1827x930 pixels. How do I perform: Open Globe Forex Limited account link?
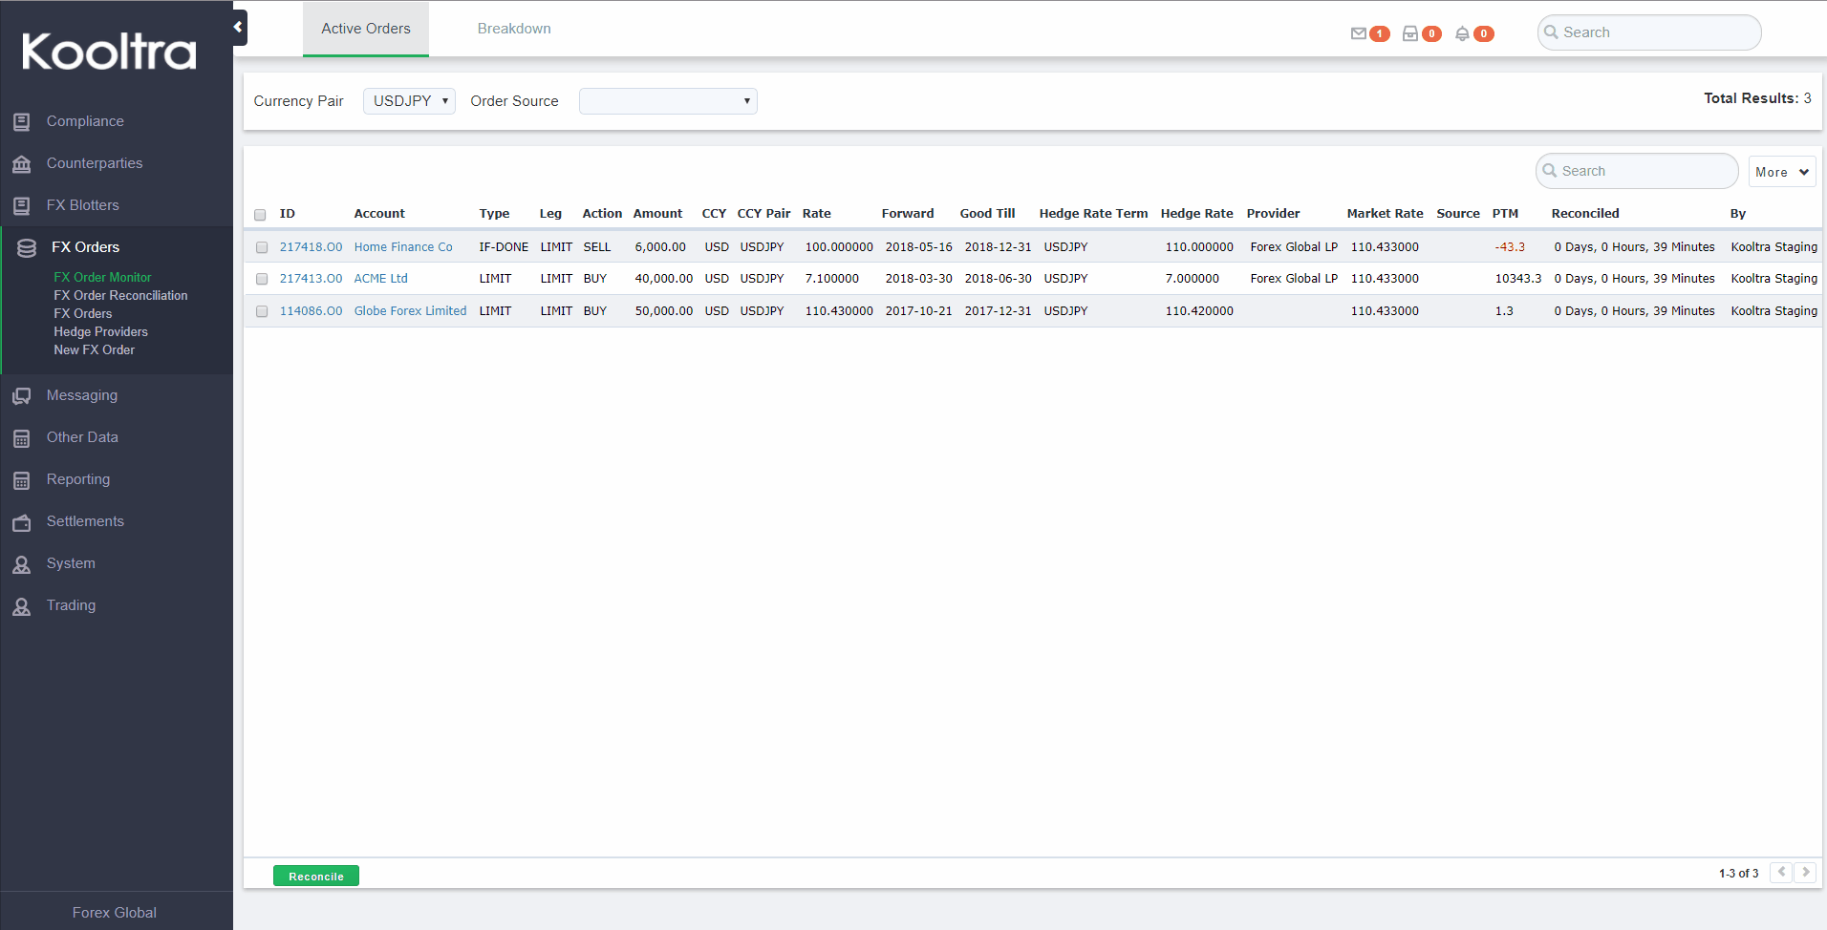pos(410,310)
